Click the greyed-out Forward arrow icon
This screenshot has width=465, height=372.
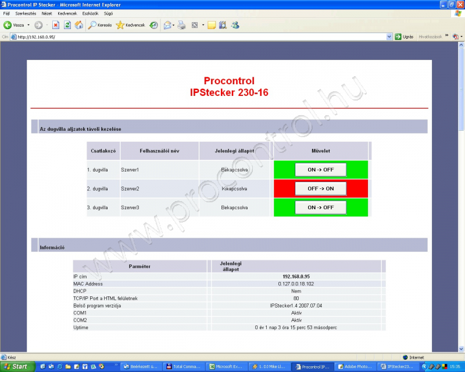coord(38,25)
